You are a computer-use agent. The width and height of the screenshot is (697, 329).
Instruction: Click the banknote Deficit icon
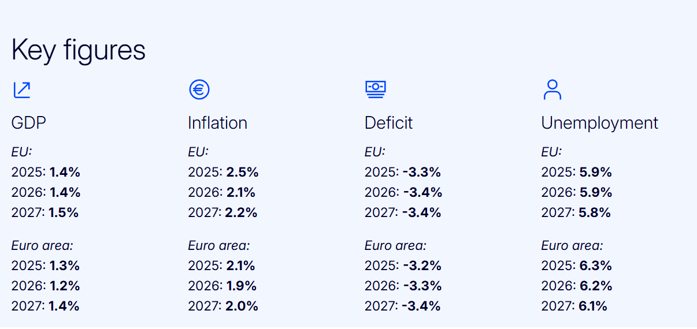point(376,89)
